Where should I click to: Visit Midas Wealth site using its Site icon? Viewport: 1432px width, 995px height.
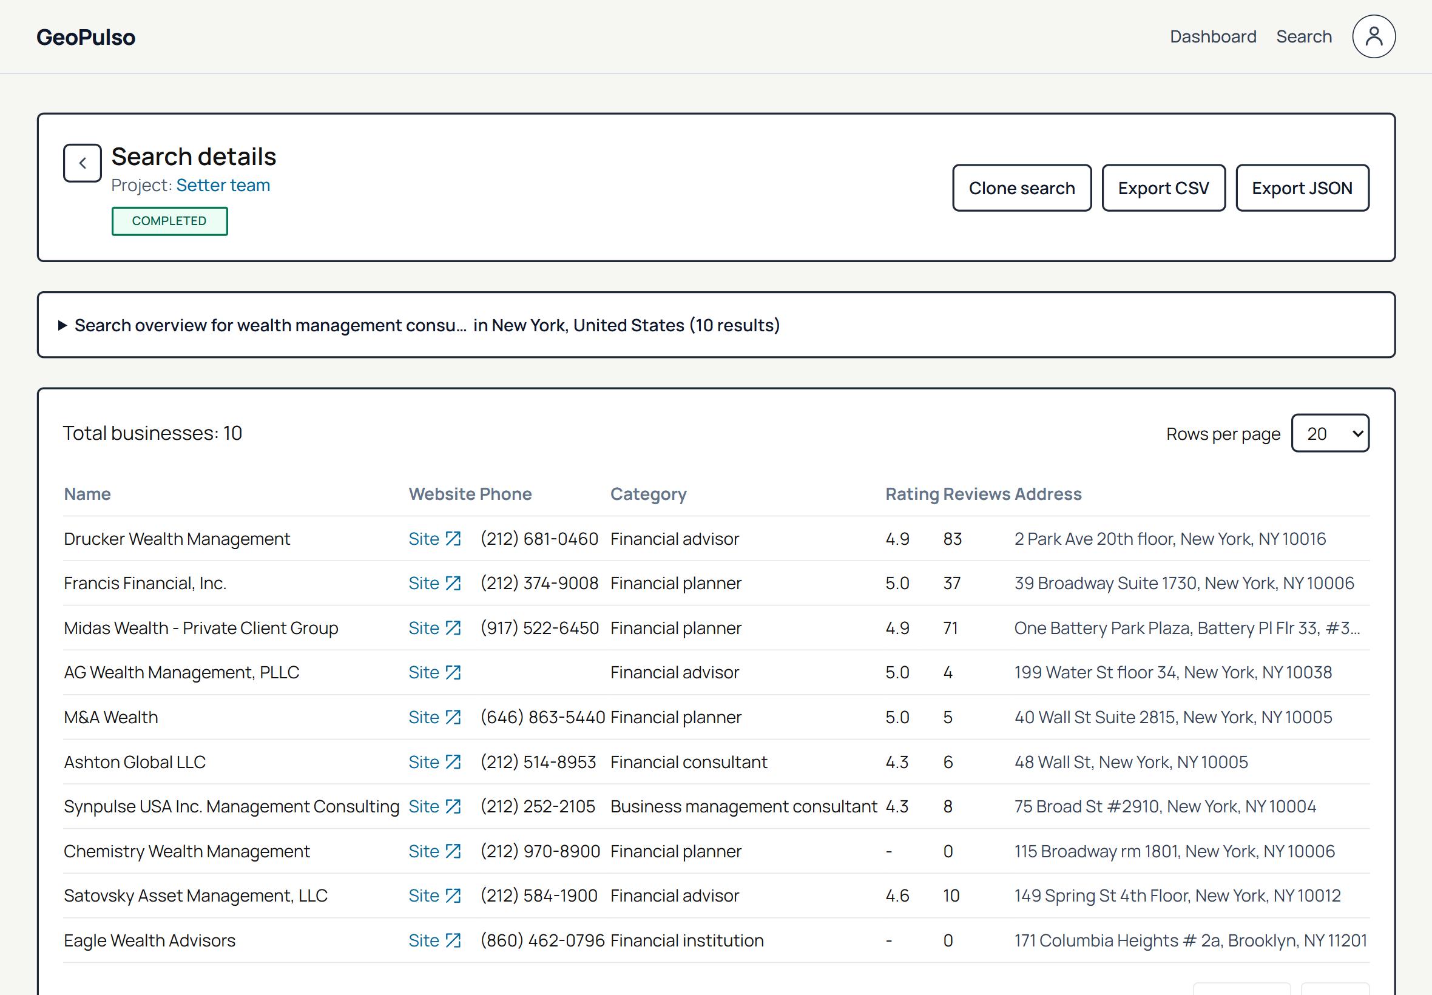click(x=453, y=628)
